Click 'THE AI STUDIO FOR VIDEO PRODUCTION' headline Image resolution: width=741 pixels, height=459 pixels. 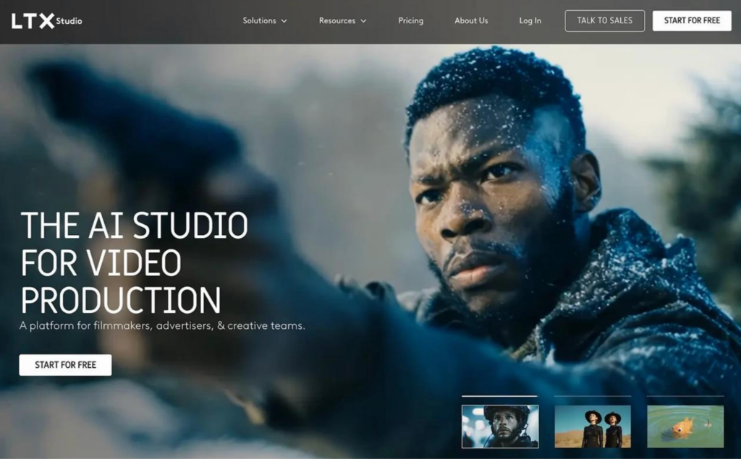coord(134,262)
